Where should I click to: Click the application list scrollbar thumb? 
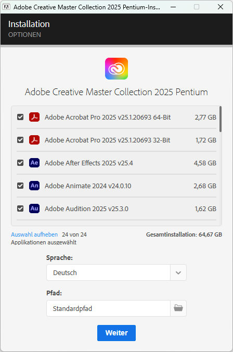(x=221, y=119)
